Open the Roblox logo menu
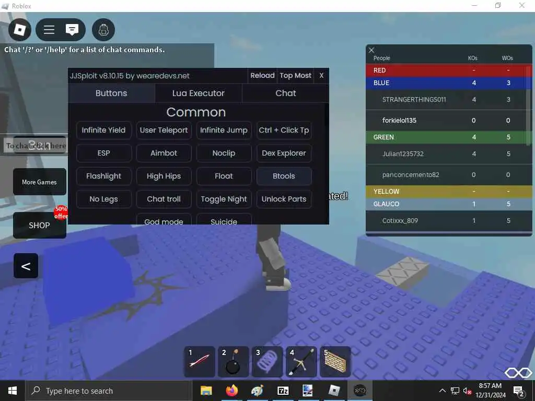Viewport: 535px width, 401px height. [x=19, y=30]
